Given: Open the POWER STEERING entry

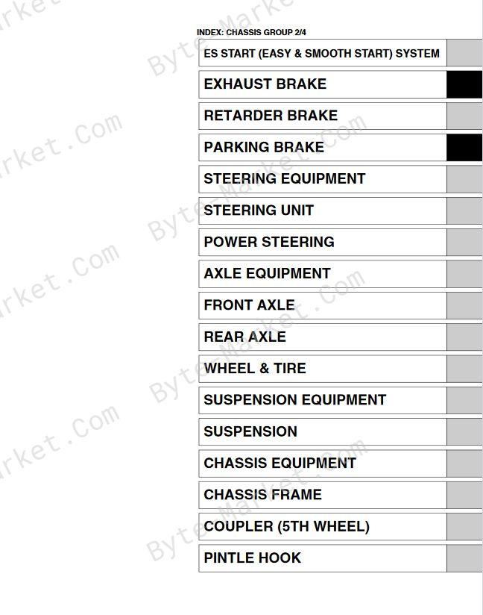Looking at the screenshot, I should coord(323,243).
